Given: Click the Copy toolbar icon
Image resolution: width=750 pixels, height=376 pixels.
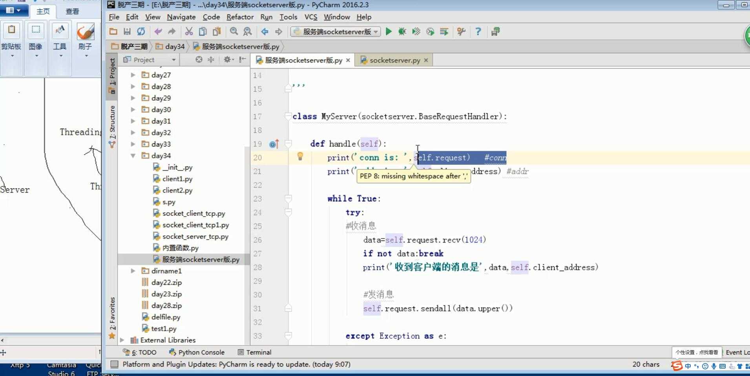Looking at the screenshot, I should (203, 32).
